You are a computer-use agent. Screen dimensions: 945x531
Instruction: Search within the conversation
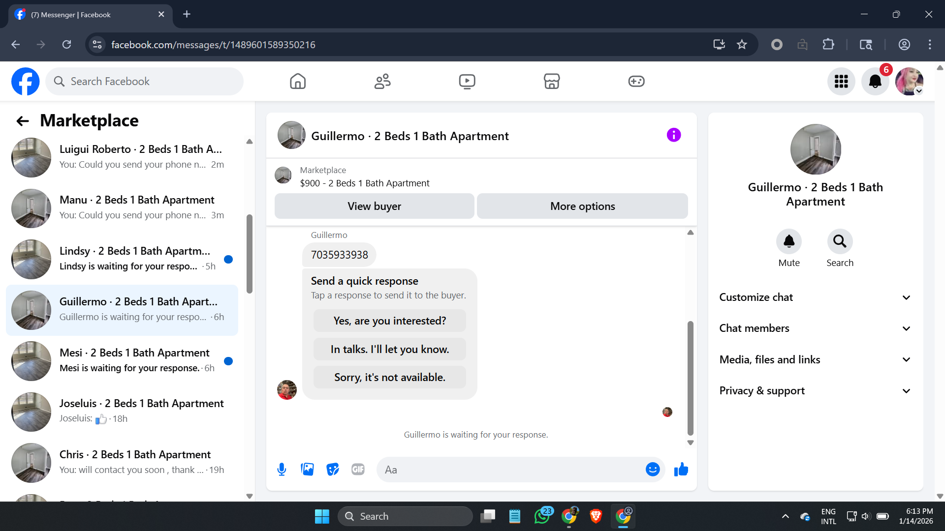pos(840,241)
